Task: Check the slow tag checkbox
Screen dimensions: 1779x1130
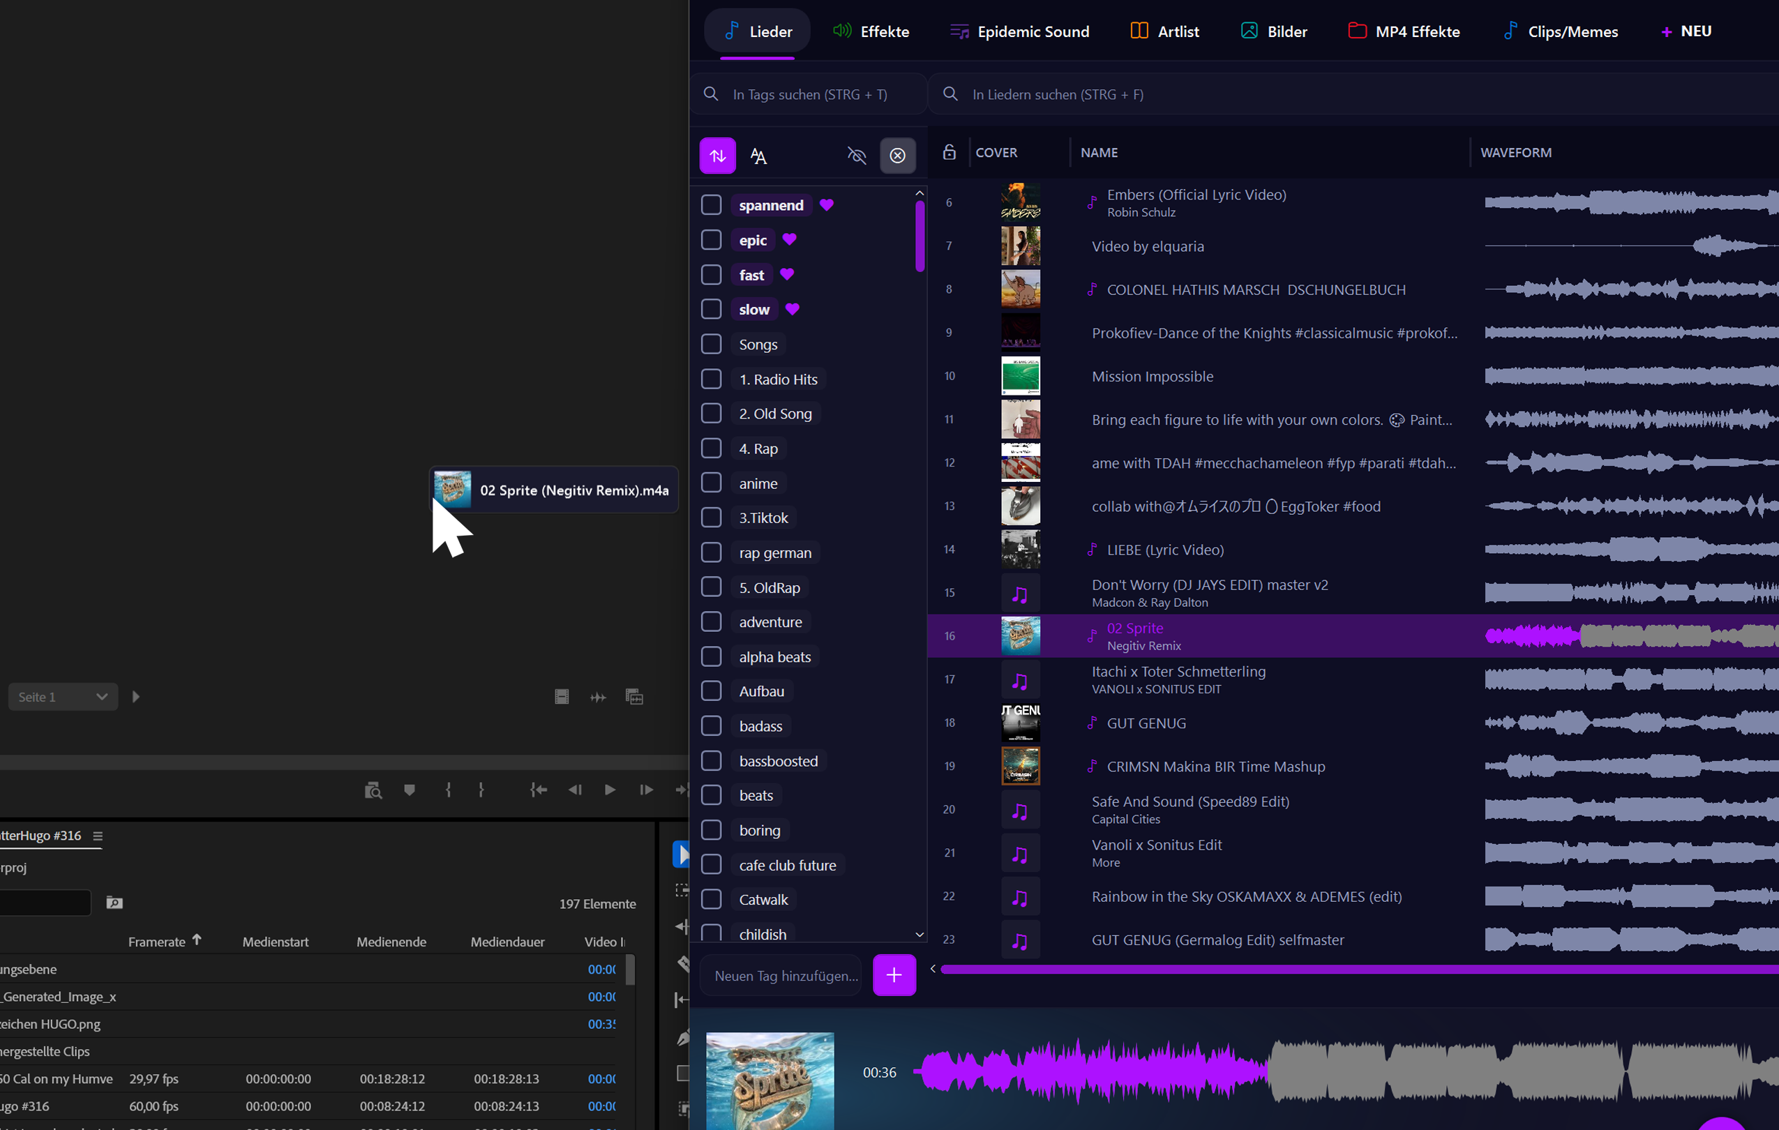Action: (x=711, y=309)
